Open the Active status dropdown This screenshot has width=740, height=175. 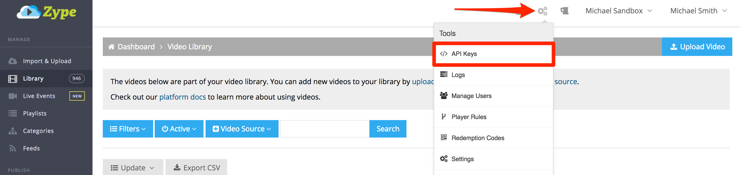pyautogui.click(x=179, y=129)
